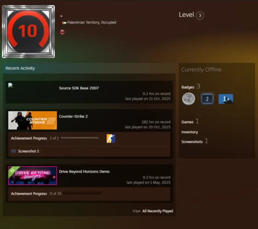Click the Games count number 1
The image size is (258, 229).
[197, 121]
